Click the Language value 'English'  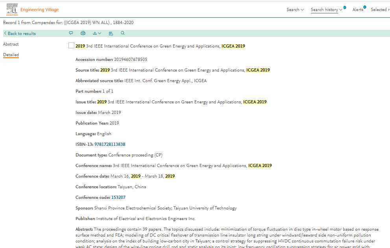(104, 134)
